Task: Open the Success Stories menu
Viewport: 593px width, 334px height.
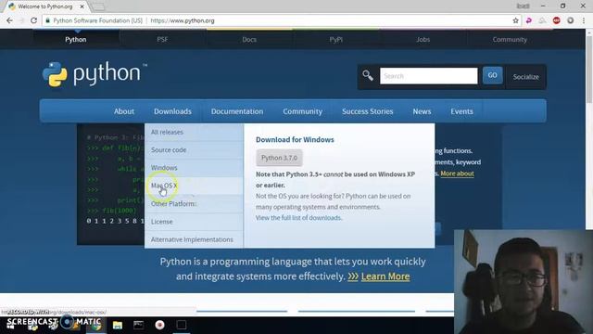Action: click(368, 111)
